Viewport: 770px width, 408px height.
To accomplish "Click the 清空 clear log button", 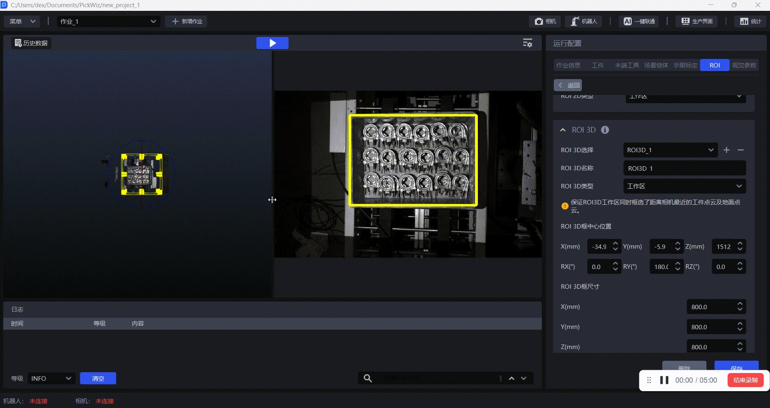I will click(98, 378).
